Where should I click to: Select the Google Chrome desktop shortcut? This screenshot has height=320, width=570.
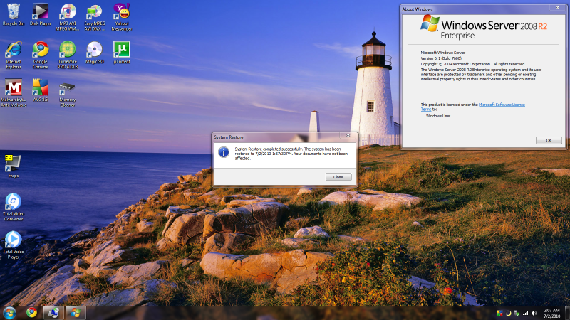pos(41,55)
